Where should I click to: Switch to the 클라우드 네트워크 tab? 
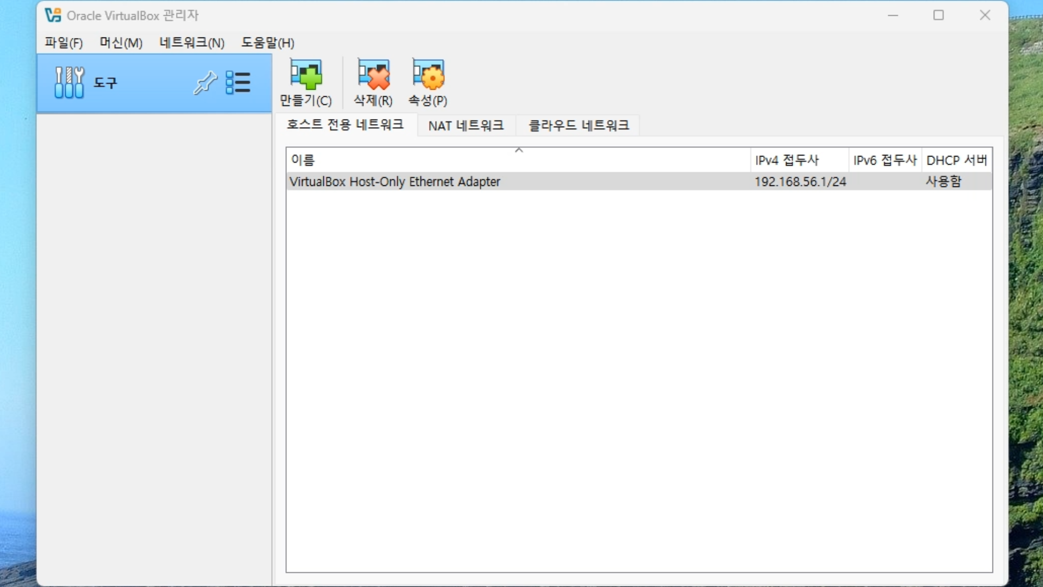[x=579, y=126]
